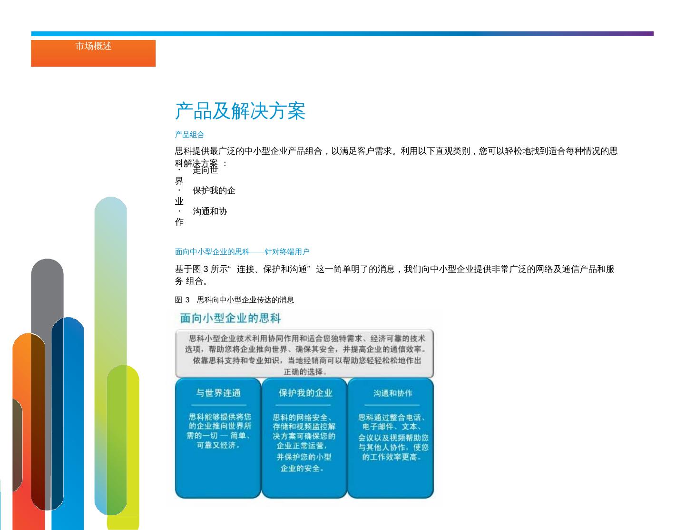Click the 走向世界 bullet item
685x530 pixels.
[196, 175]
